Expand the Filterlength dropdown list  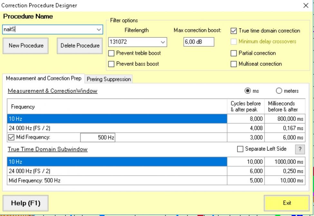163,42
